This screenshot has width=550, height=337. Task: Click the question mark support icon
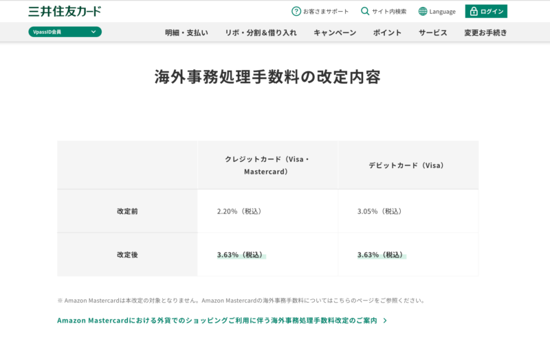(x=296, y=11)
